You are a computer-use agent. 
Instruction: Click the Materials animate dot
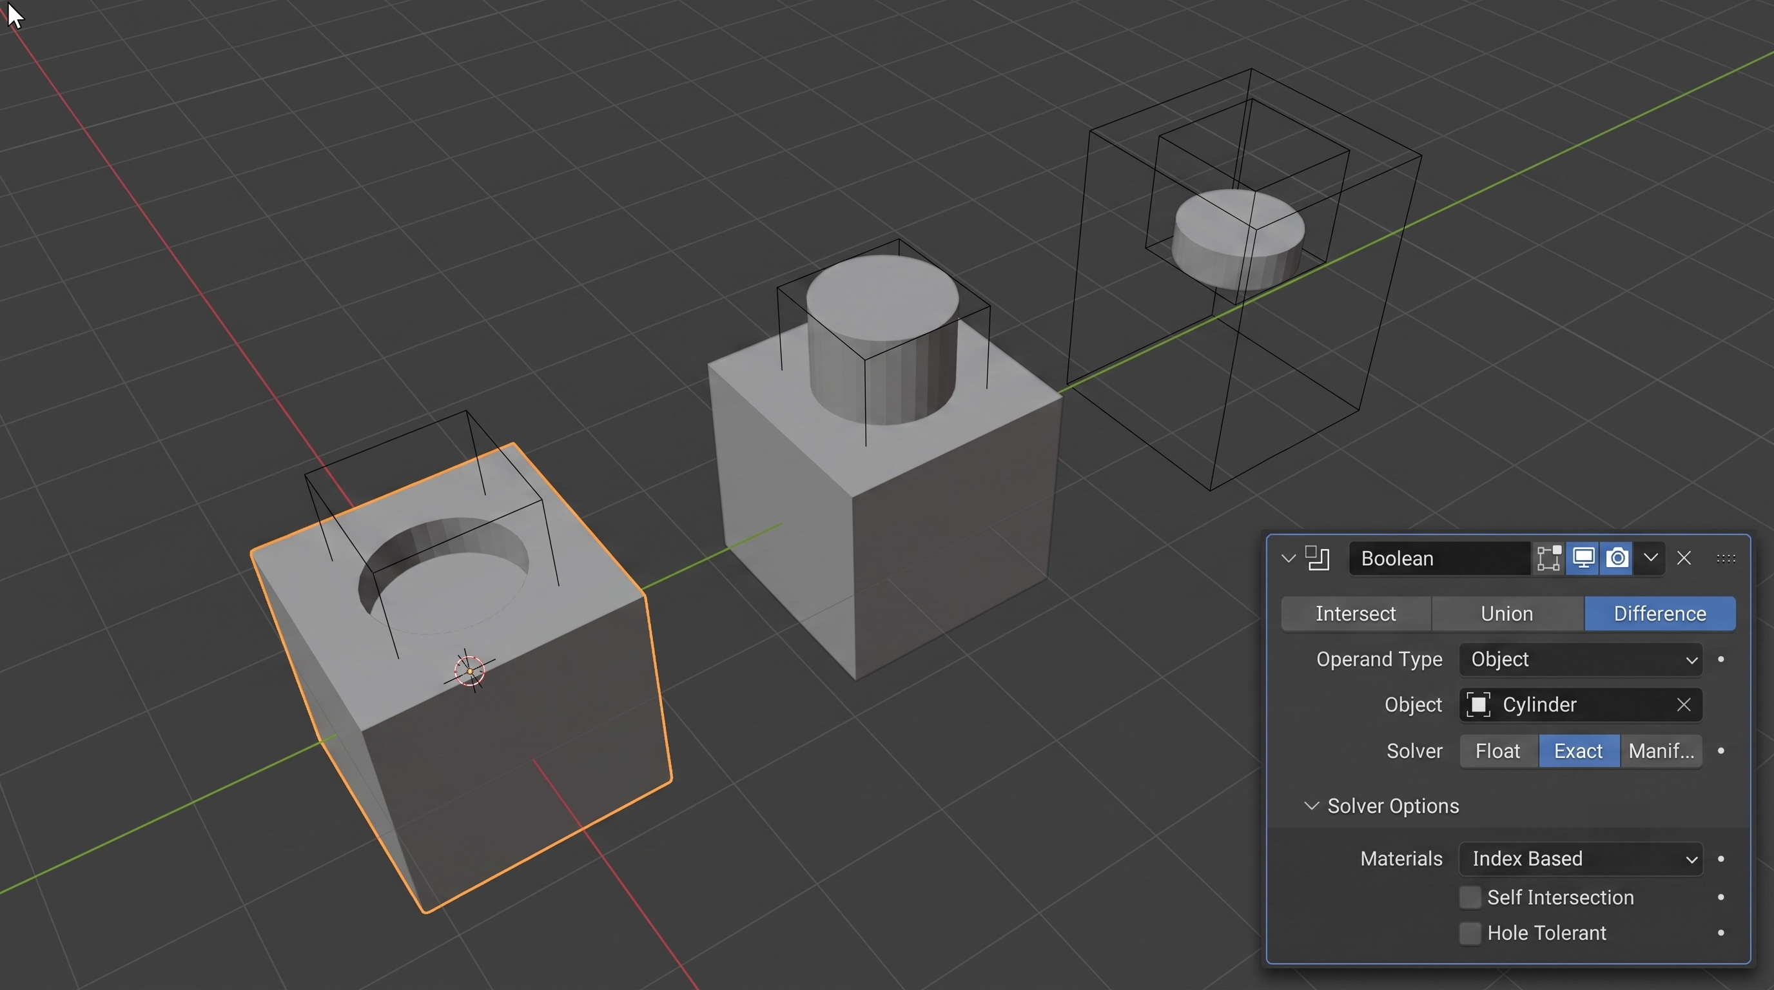click(x=1721, y=859)
